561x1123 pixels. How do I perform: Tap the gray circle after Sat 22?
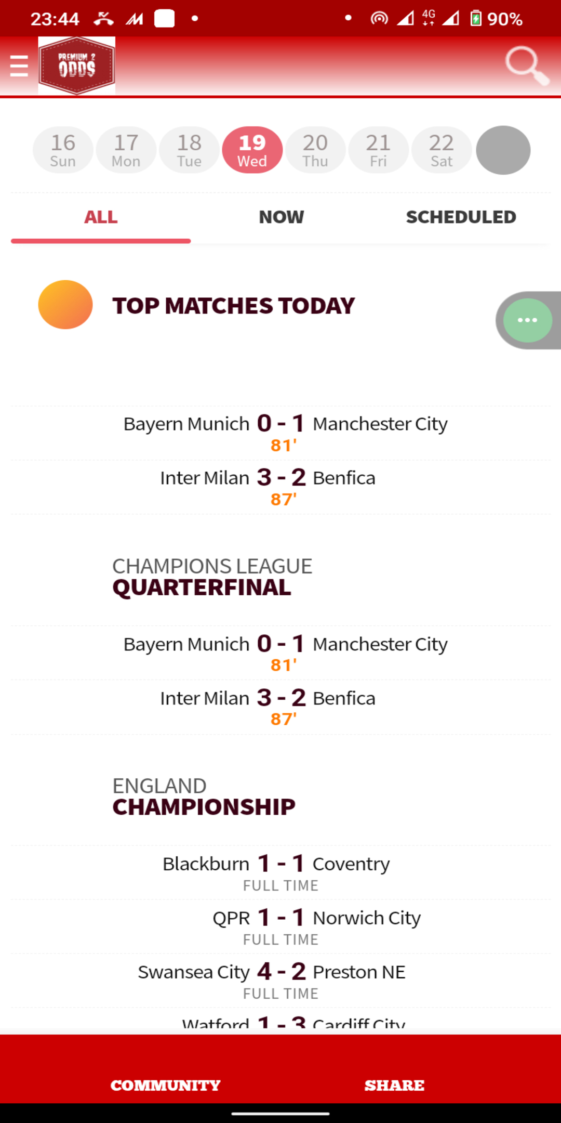[503, 150]
